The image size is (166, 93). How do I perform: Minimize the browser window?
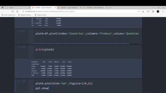coord(154,7)
